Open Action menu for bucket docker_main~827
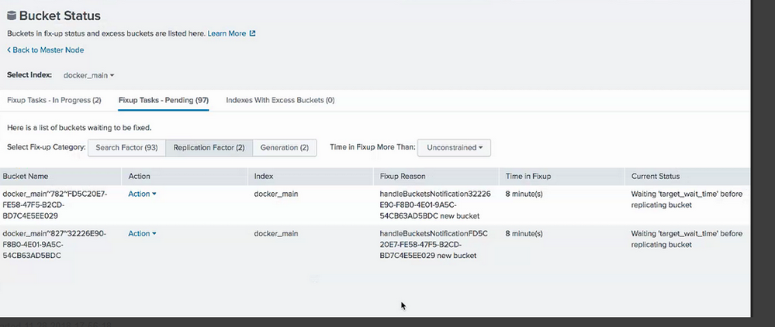The image size is (775, 327). click(142, 233)
